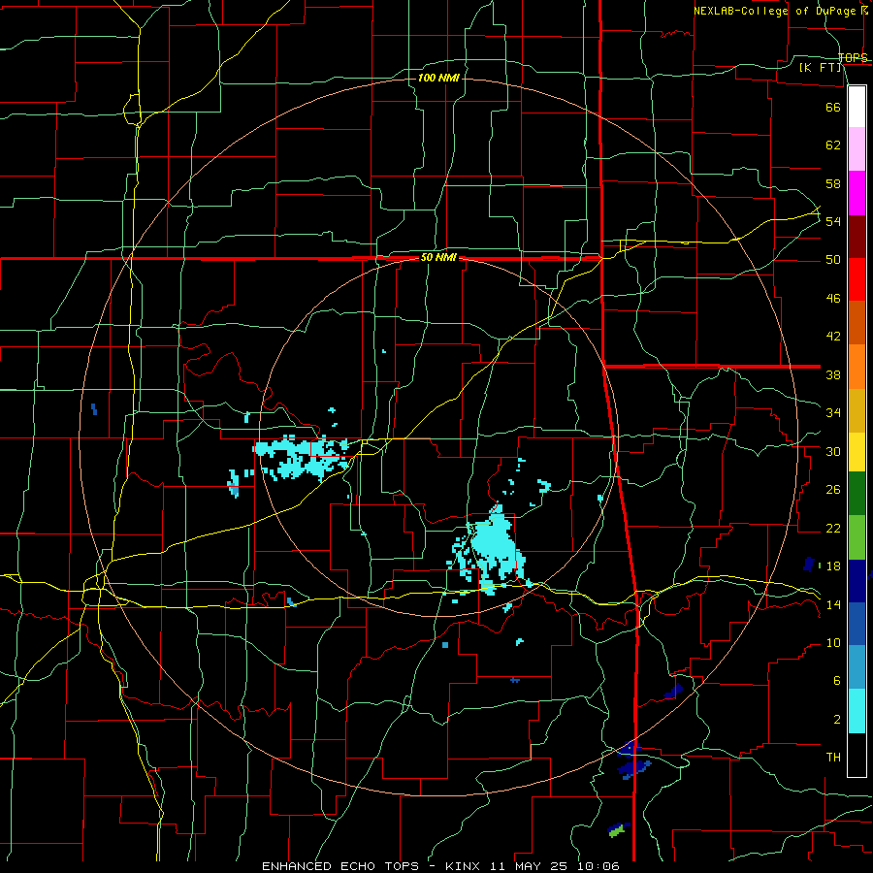Click the ENHANCED ECHO TOPS caption

tap(440, 866)
